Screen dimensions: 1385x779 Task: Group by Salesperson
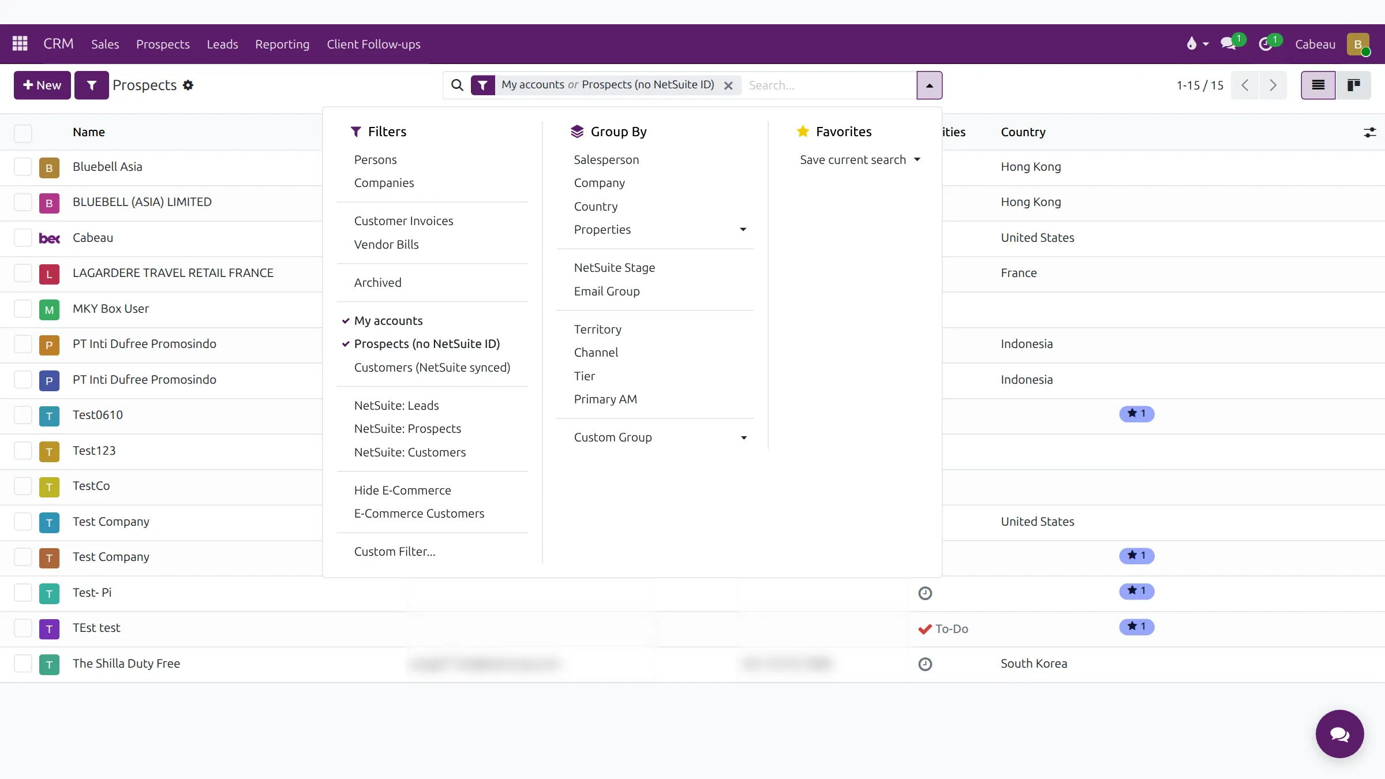pos(607,160)
